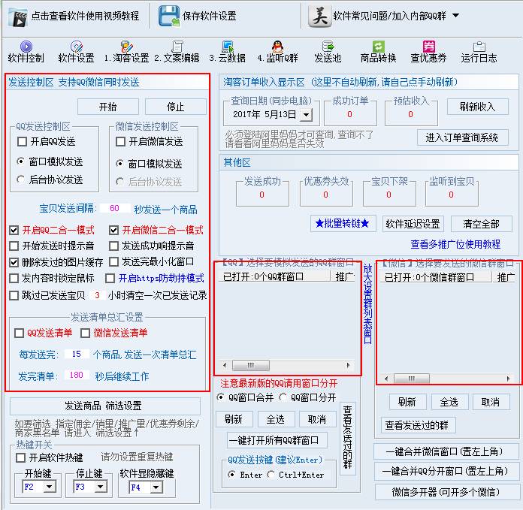Enable QQ发送清单 checkbox

(19, 333)
